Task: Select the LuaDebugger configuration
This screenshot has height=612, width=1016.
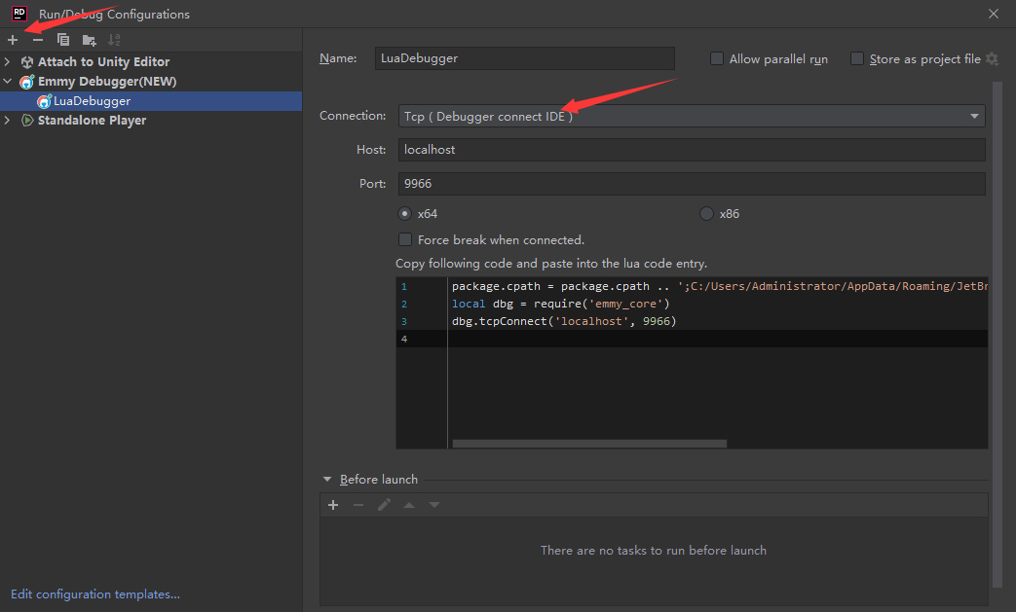Action: pos(92,100)
